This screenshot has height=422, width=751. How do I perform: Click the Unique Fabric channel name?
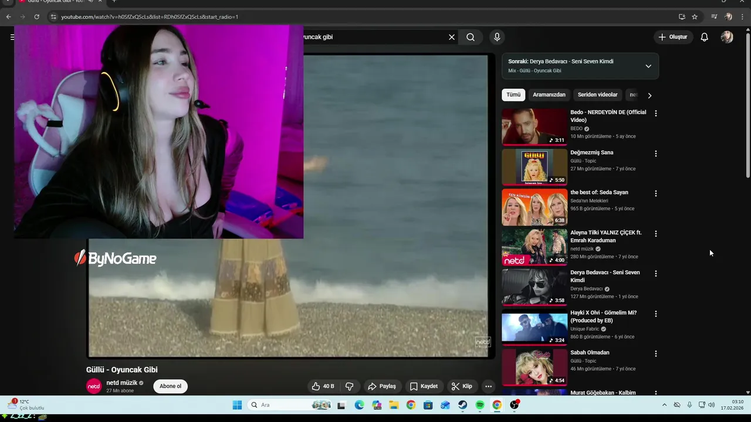pos(584,329)
